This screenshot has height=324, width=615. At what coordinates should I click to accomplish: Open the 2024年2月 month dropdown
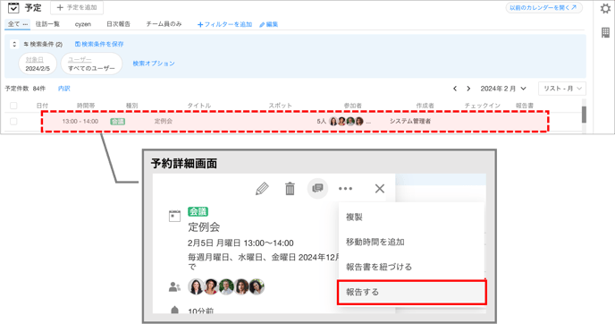[x=503, y=89]
